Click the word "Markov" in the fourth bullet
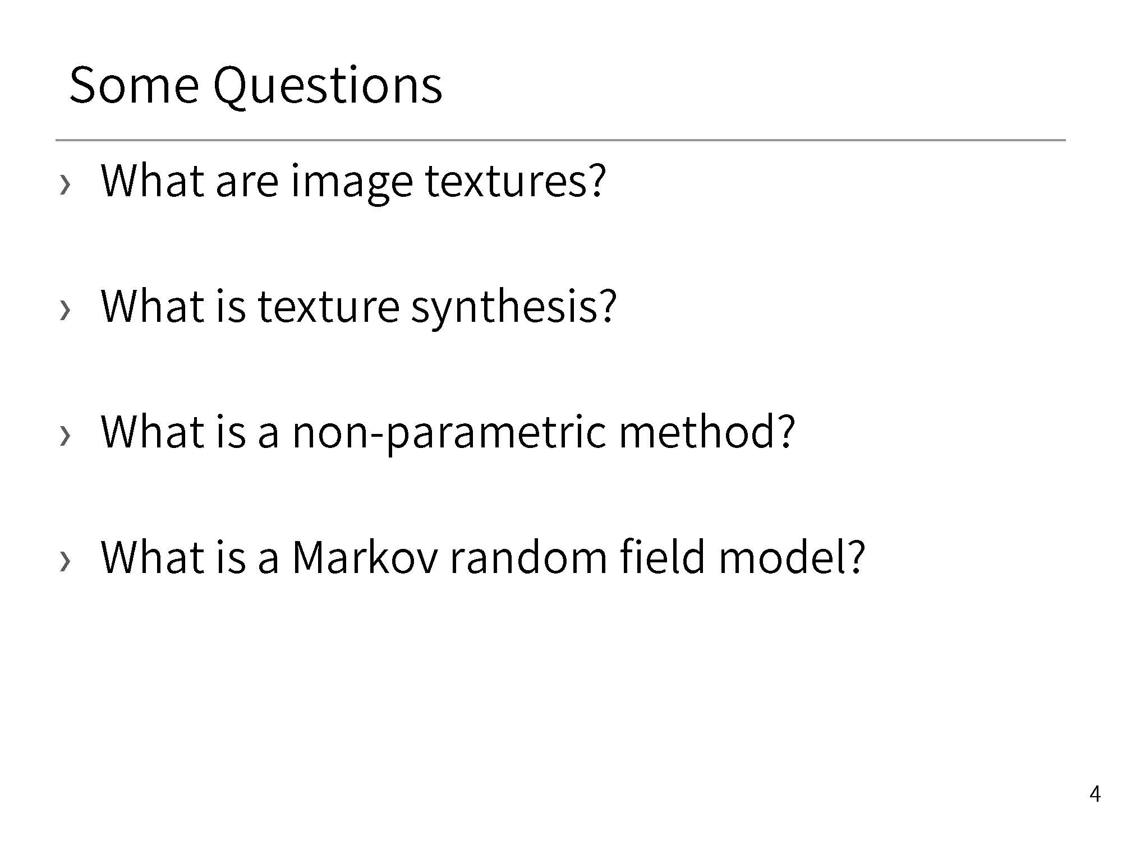Image resolution: width=1122 pixels, height=841 pixels. (x=364, y=557)
